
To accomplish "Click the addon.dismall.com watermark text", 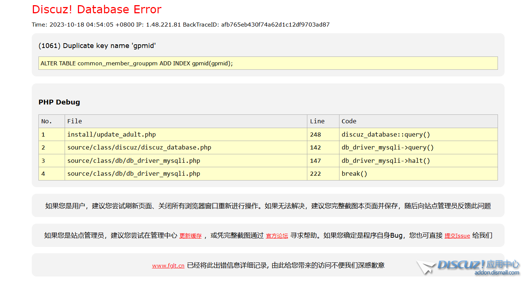I will click(497, 273).
